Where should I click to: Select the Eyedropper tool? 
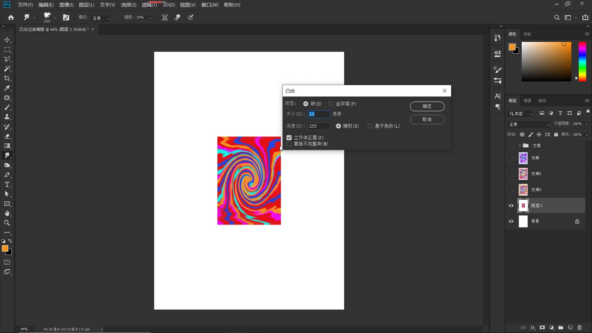pyautogui.click(x=7, y=88)
